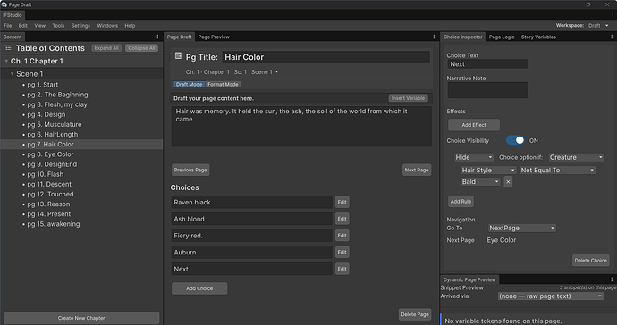The width and height of the screenshot is (617, 325).
Task: Open the Choice Inspector panel options menu
Action: coord(612,37)
